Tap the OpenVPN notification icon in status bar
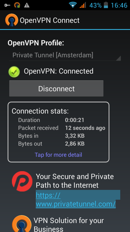 coord(17,5)
